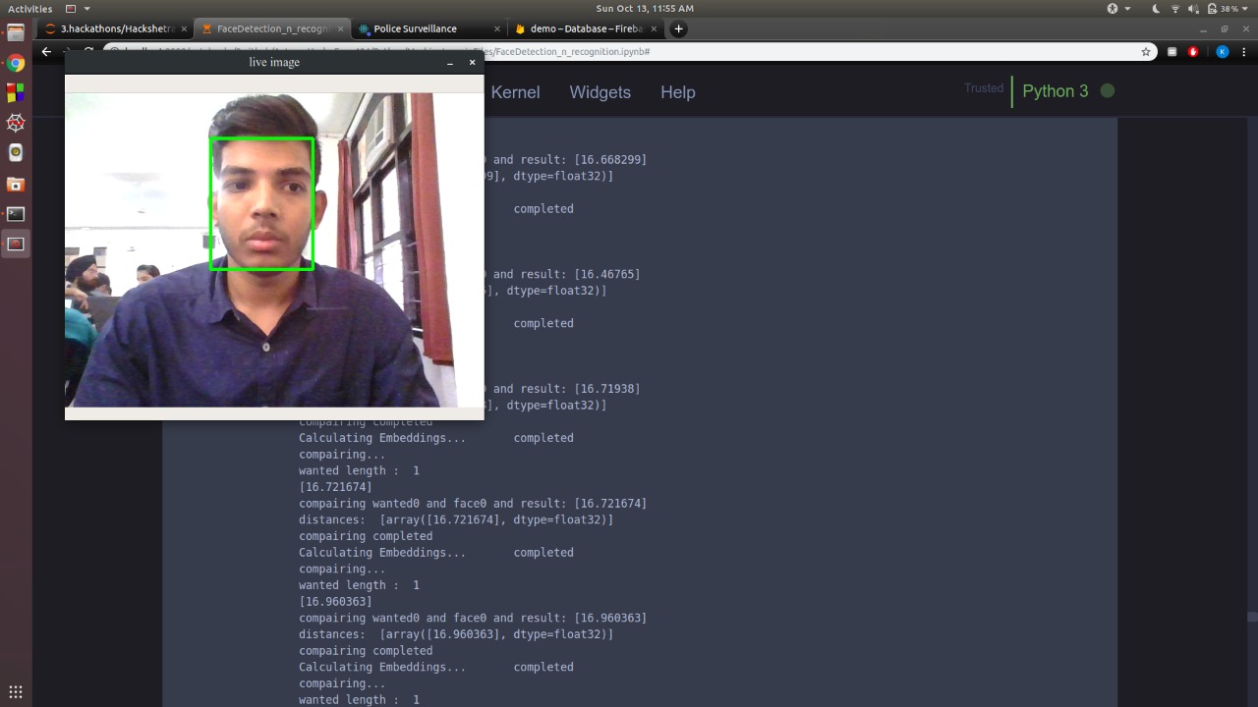This screenshot has width=1258, height=707.
Task: Open the Activities overview
Action: (30, 8)
